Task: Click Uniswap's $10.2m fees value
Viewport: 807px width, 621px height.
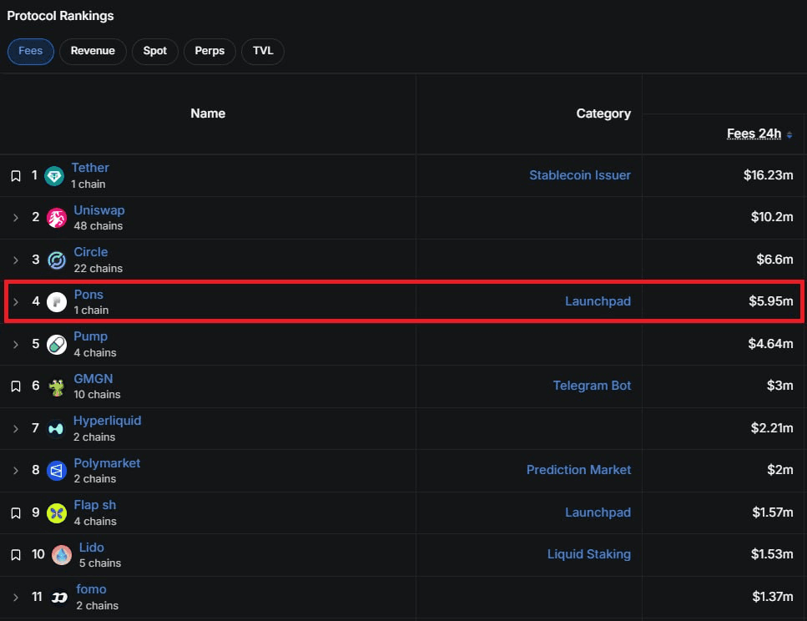Action: tap(771, 217)
